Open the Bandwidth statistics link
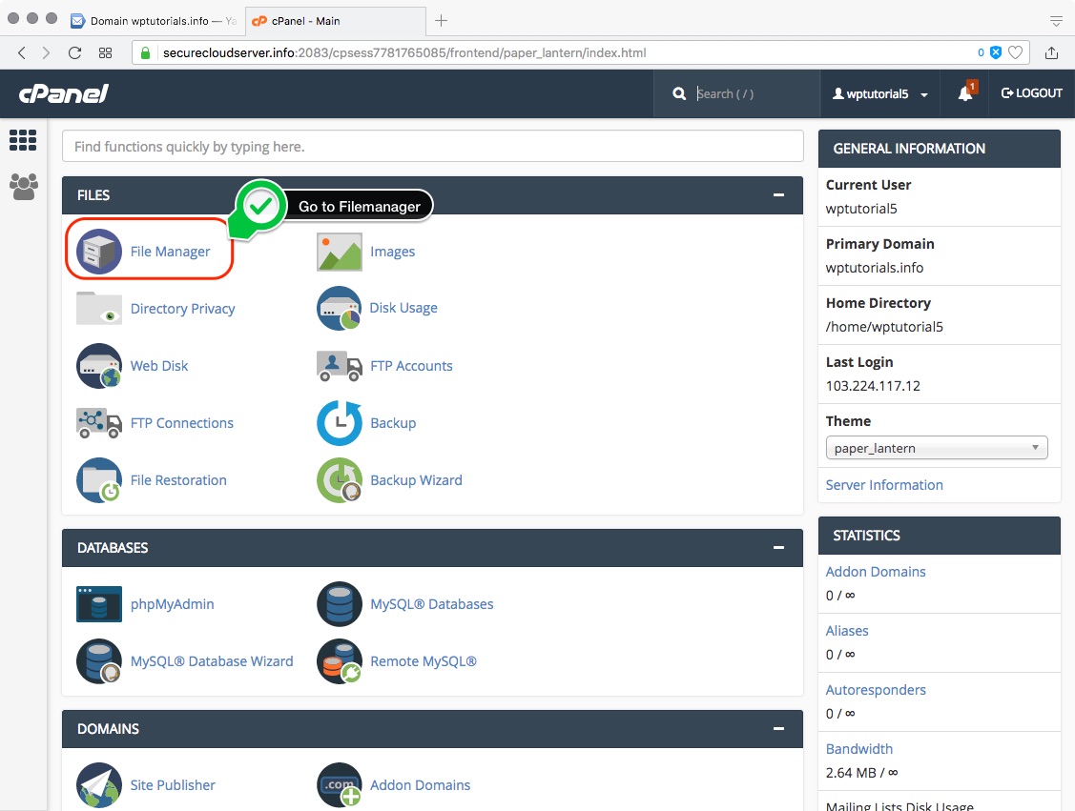The image size is (1075, 811). coord(859,749)
